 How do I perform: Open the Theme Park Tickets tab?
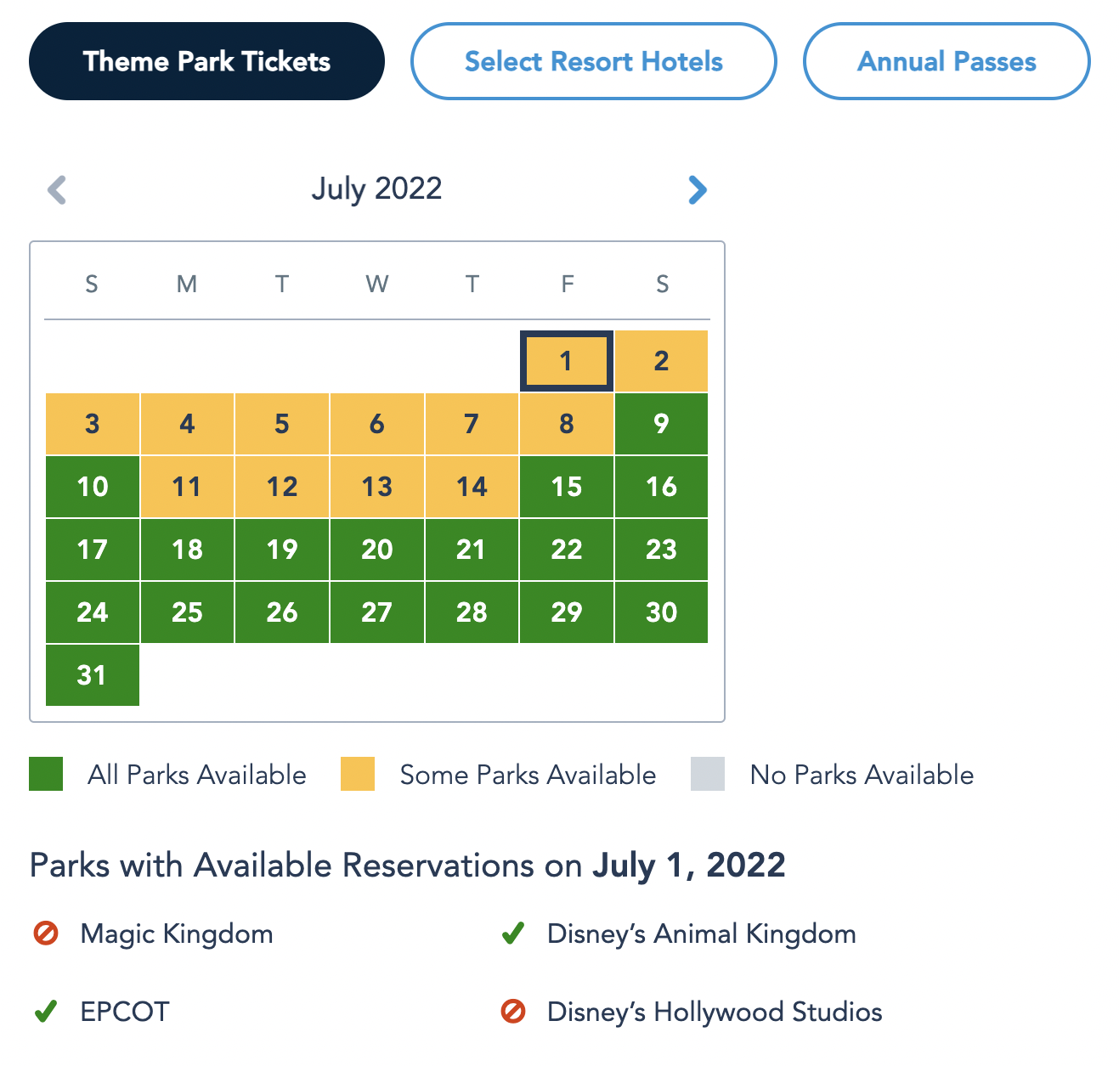206,61
